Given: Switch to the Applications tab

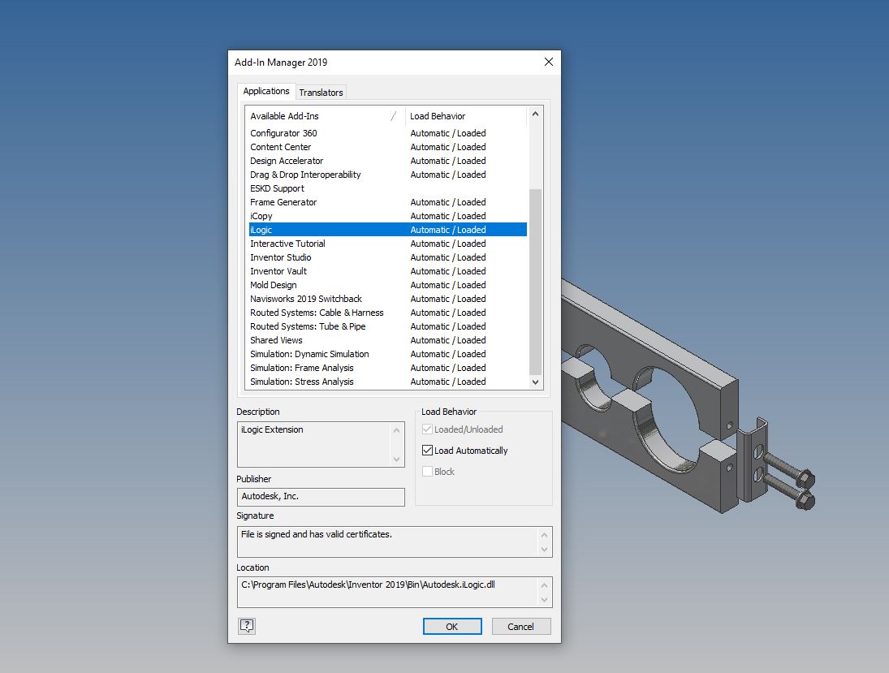Looking at the screenshot, I should [265, 92].
